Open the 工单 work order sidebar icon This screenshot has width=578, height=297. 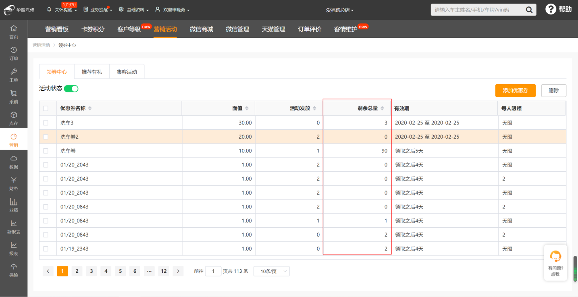tap(14, 75)
